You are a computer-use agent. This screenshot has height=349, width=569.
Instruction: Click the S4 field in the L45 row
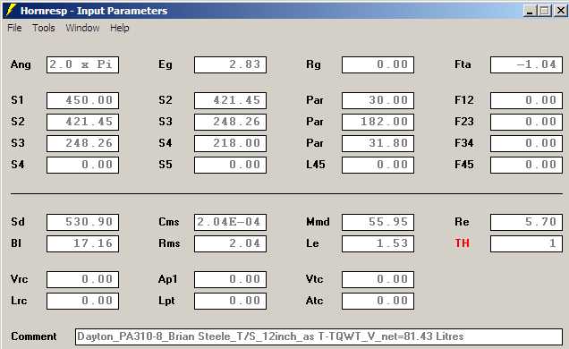[82, 165]
